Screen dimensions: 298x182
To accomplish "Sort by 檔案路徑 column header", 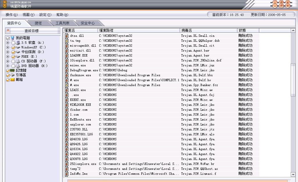I will point(139,30).
